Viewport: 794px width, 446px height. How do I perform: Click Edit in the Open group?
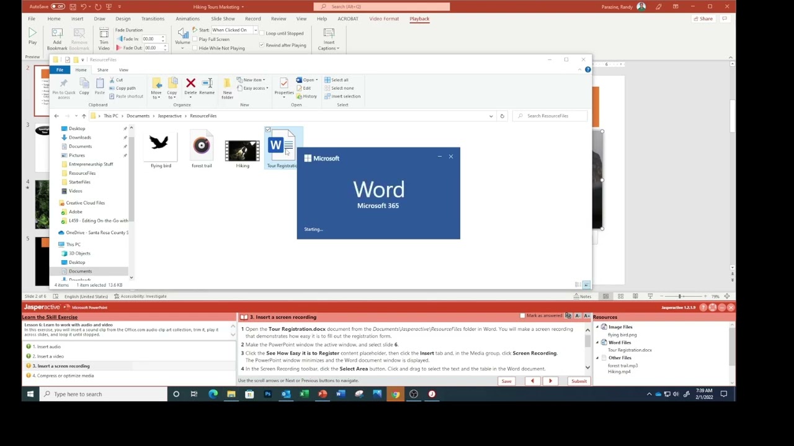point(304,88)
